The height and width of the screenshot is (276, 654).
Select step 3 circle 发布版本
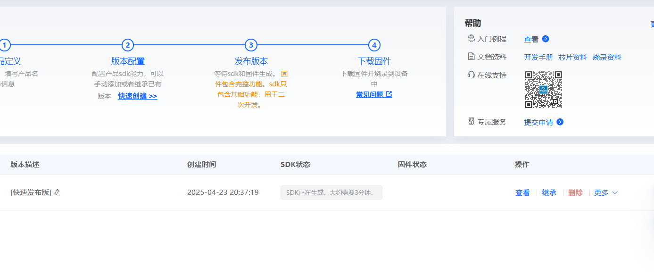click(x=251, y=45)
